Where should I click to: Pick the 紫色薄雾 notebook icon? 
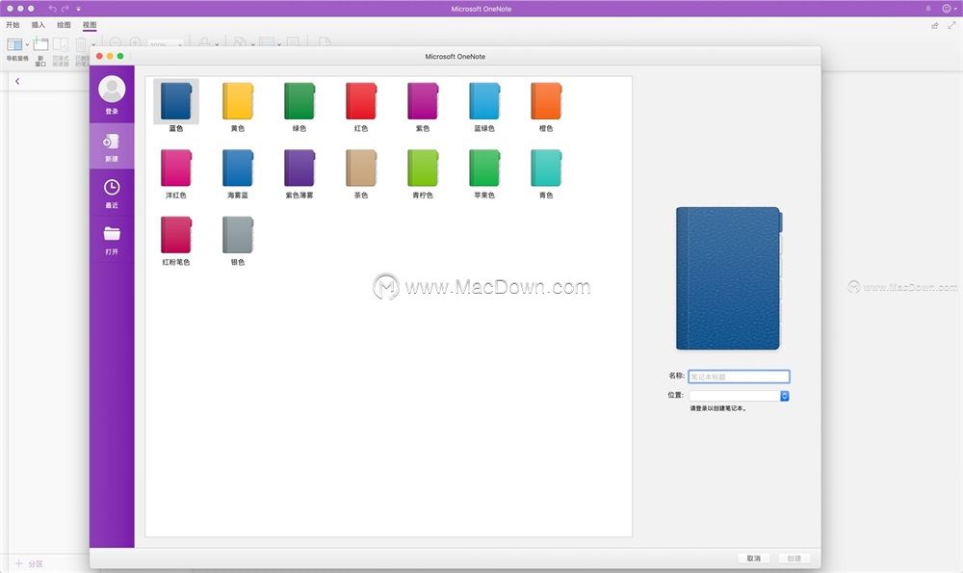(x=299, y=169)
